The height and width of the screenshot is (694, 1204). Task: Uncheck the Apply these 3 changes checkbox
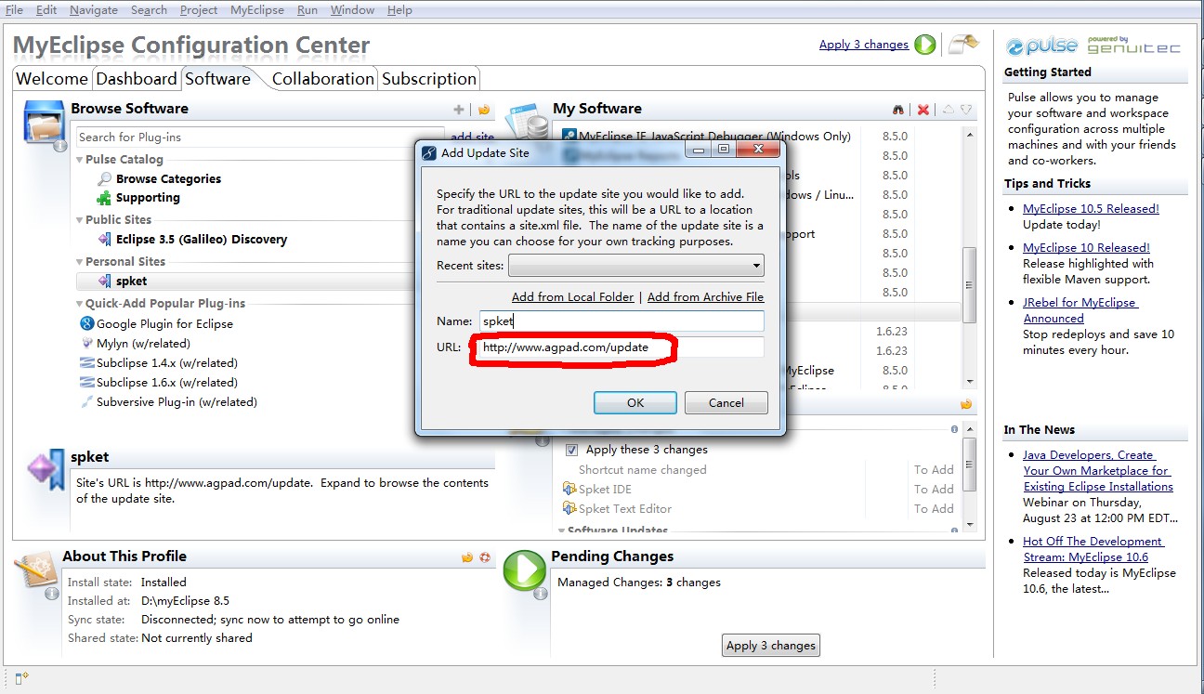[571, 450]
